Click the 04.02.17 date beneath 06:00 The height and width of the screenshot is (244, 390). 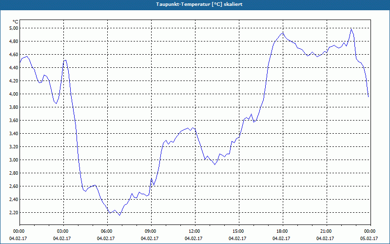click(x=106, y=239)
